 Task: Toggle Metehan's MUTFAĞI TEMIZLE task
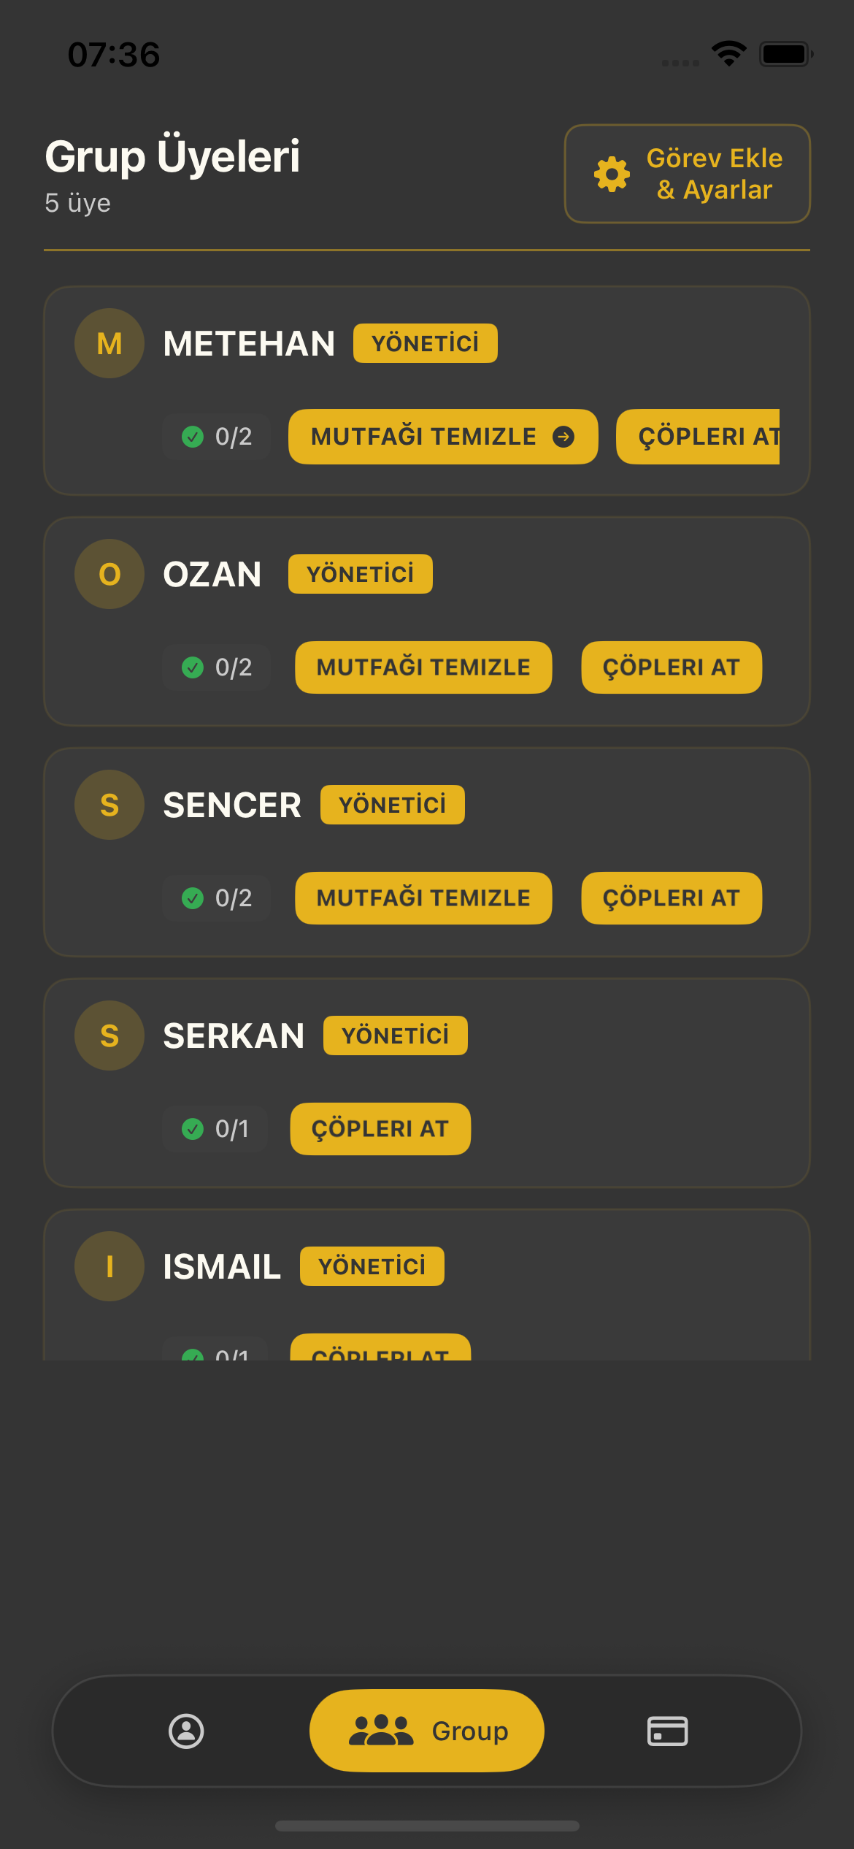point(442,436)
